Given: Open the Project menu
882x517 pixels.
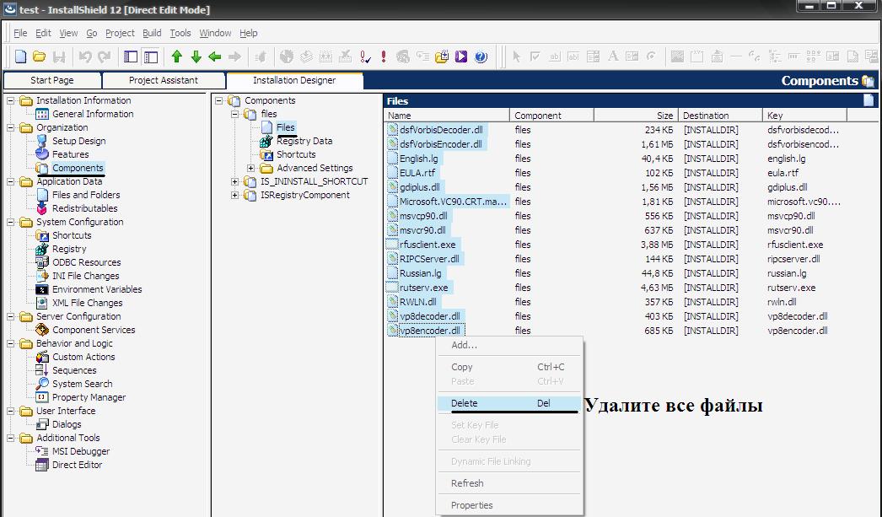Looking at the screenshot, I should click(x=120, y=33).
